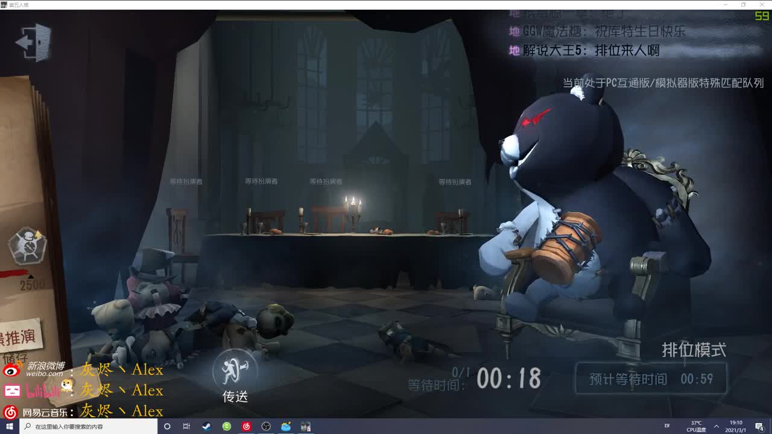Viewport: 772px width, 434px height.
Task: Open the green browser icon on the taskbar
Action: point(226,426)
